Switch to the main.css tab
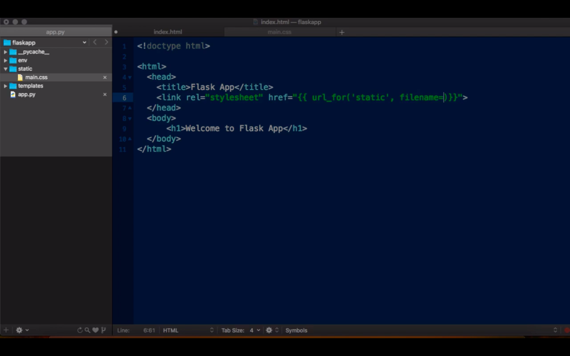 click(x=279, y=32)
